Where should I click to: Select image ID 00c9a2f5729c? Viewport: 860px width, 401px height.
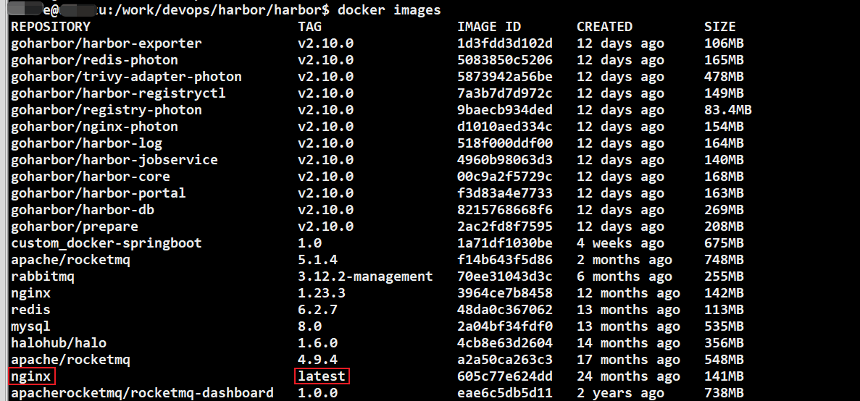(505, 177)
